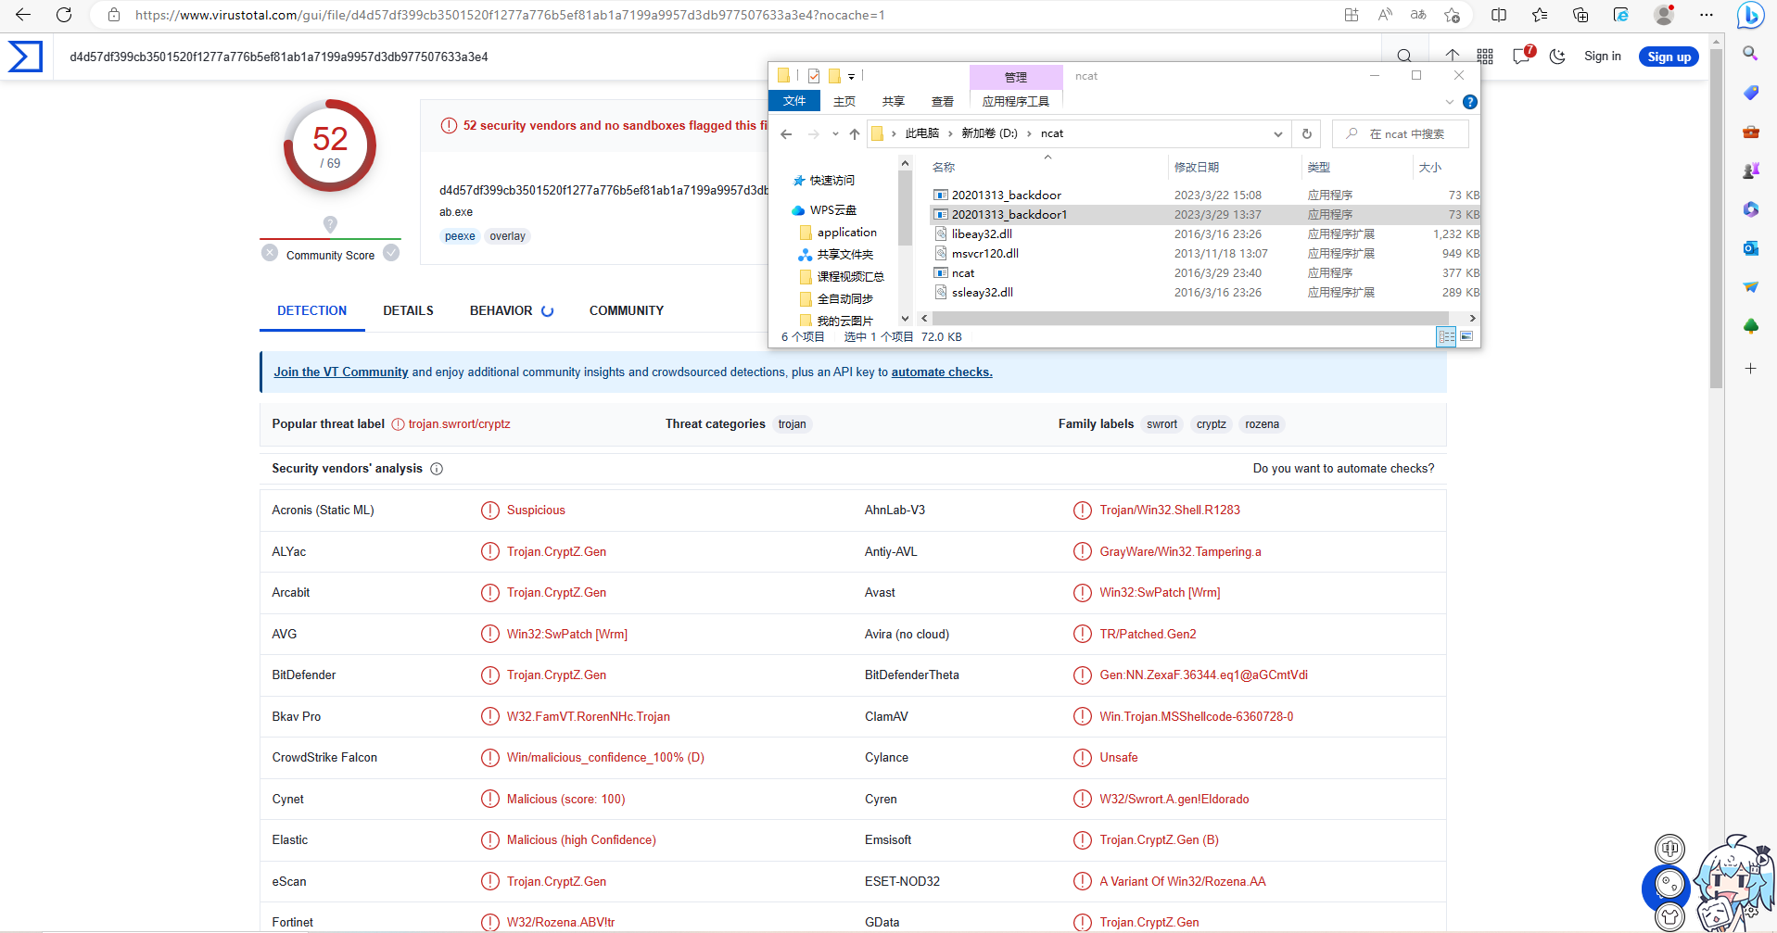
Task: Switch Explorer to details view
Action: tap(1446, 336)
